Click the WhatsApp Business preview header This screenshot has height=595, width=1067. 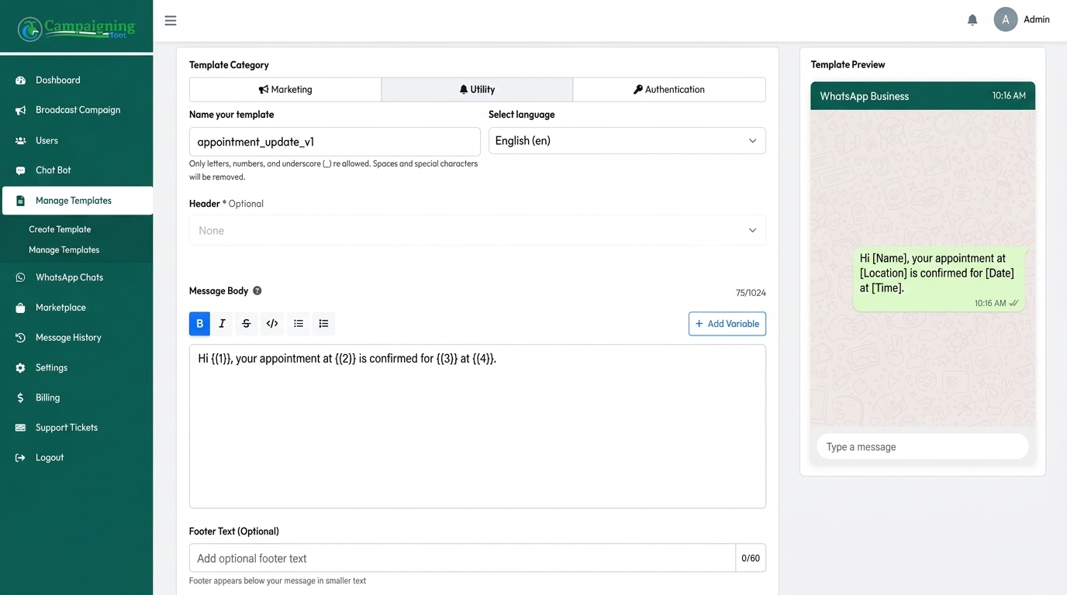(922, 96)
